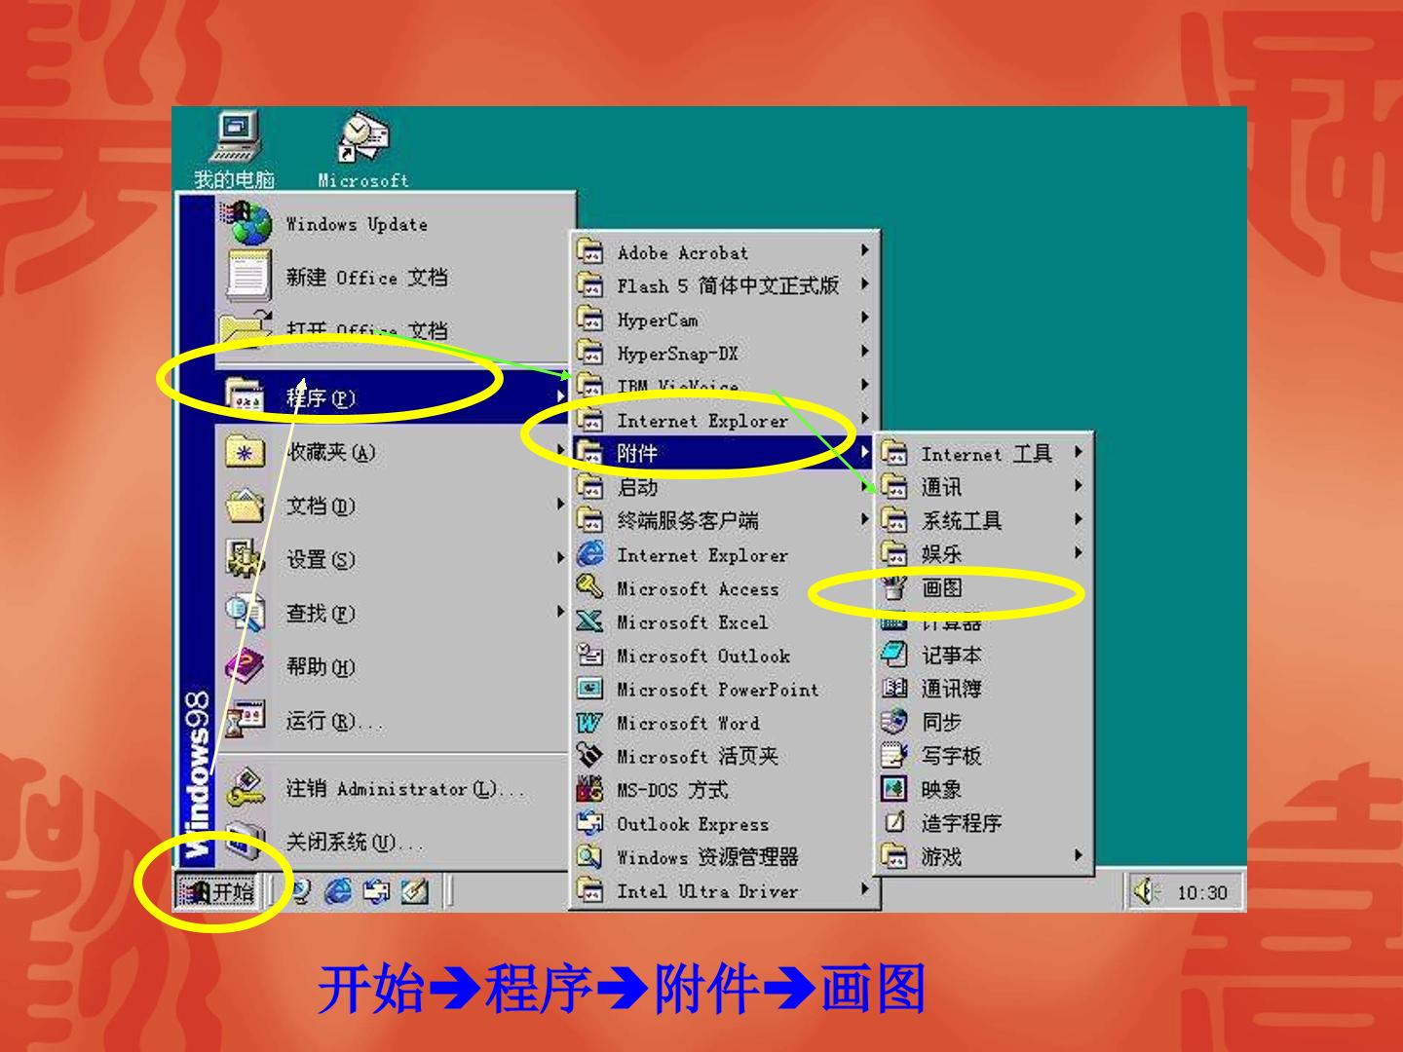
Task: Choose 注销 Administrator(L) in Start menu
Action: tap(392, 789)
